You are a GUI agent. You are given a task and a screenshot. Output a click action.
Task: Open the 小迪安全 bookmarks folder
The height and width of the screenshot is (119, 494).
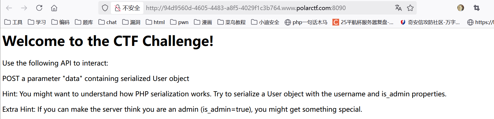(265, 22)
